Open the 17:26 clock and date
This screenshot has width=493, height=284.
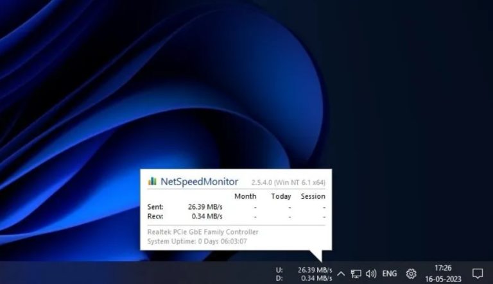[x=443, y=273]
